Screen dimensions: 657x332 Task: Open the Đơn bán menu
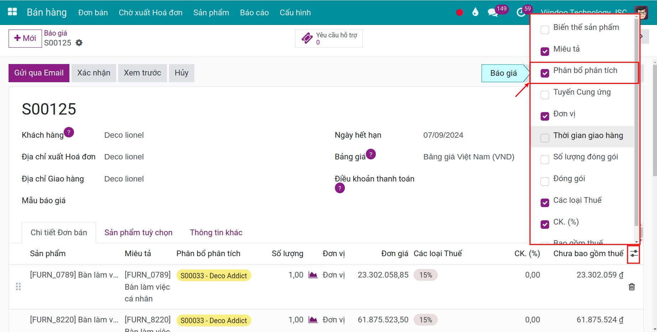93,12
